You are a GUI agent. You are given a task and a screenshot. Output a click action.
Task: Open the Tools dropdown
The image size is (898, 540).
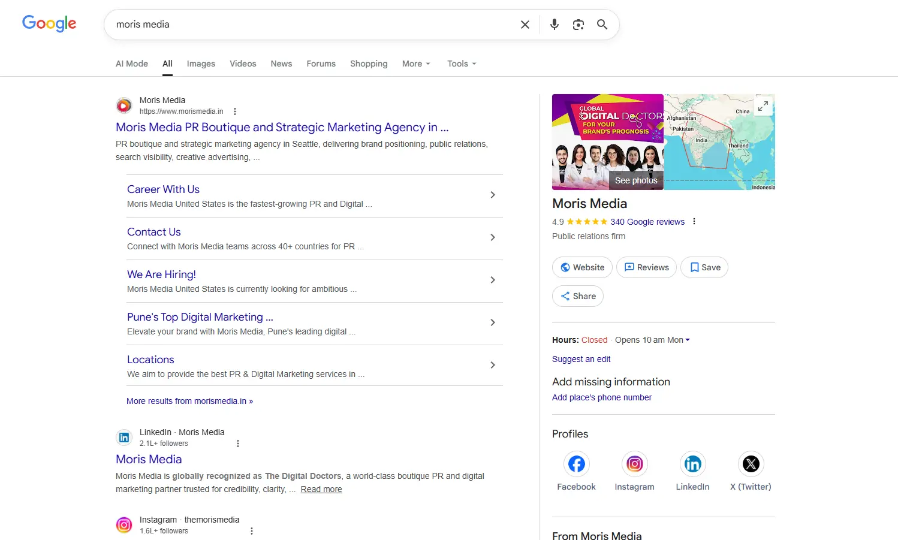pos(461,64)
